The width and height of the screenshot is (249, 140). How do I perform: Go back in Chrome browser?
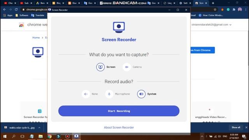click(4, 9)
